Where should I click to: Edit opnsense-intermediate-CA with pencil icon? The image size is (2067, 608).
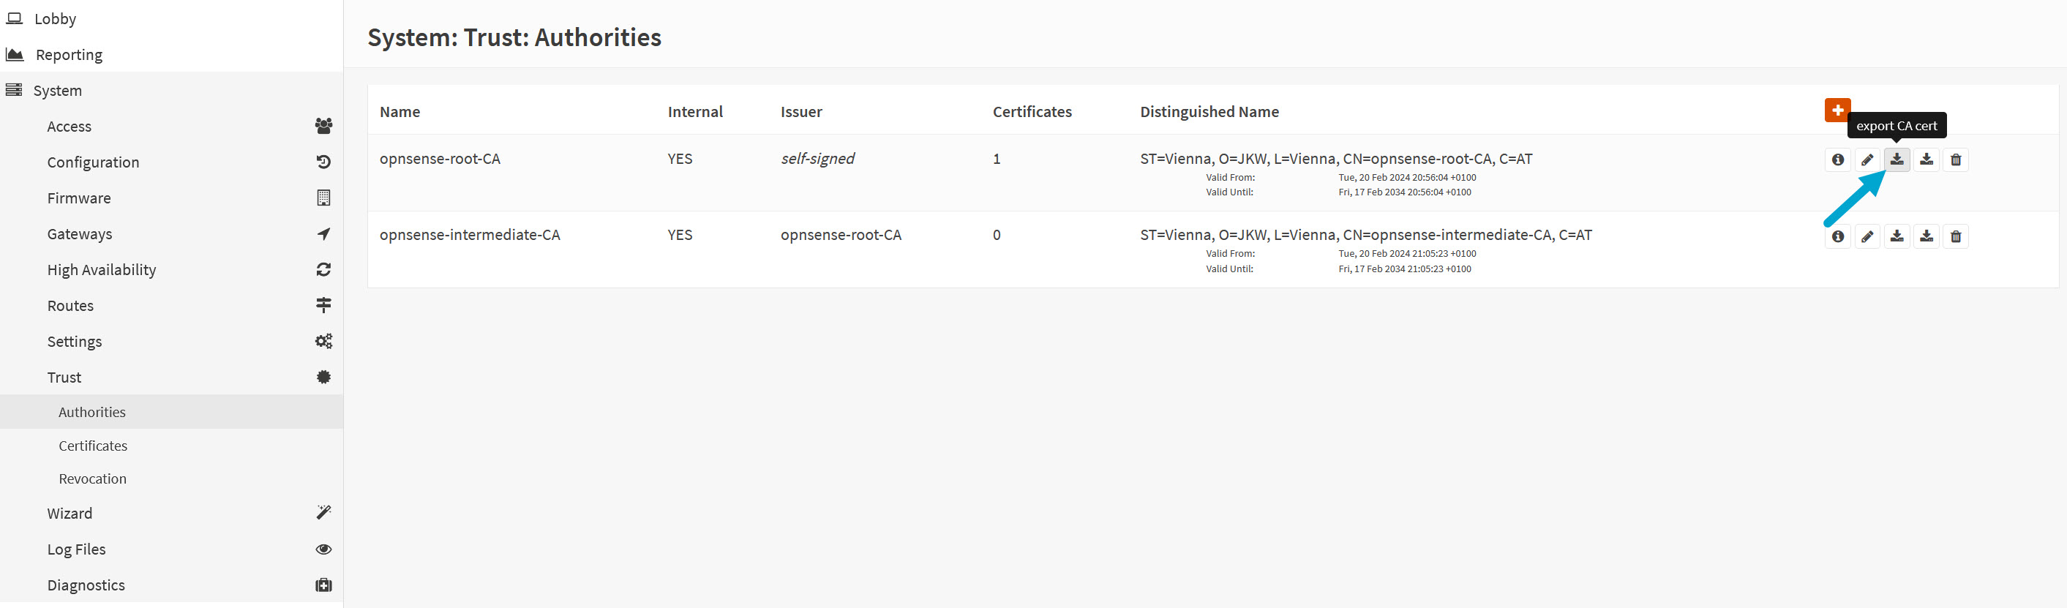1867,236
